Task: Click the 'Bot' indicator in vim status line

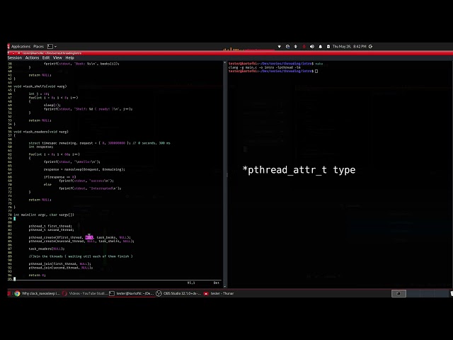Action: click(217, 283)
